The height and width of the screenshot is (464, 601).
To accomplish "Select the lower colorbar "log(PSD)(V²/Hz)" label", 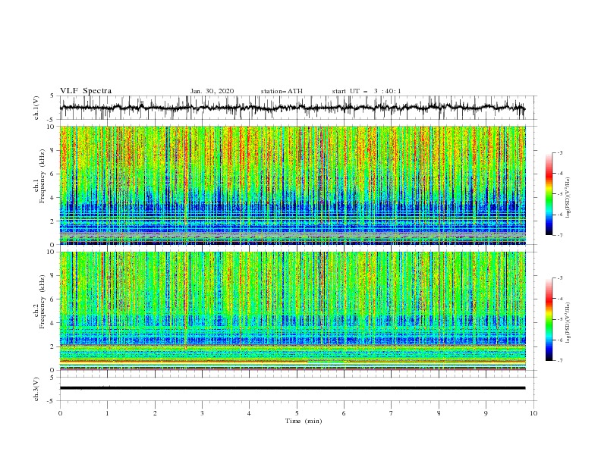I will click(x=569, y=322).
